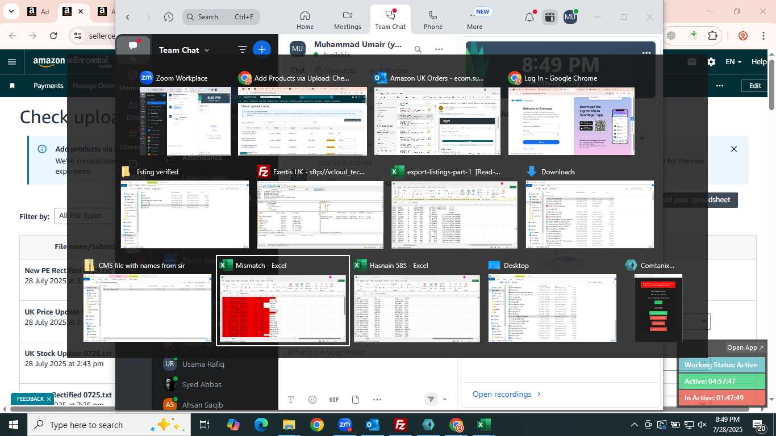Click GIF button in composer
The height and width of the screenshot is (436, 776).
click(x=334, y=400)
